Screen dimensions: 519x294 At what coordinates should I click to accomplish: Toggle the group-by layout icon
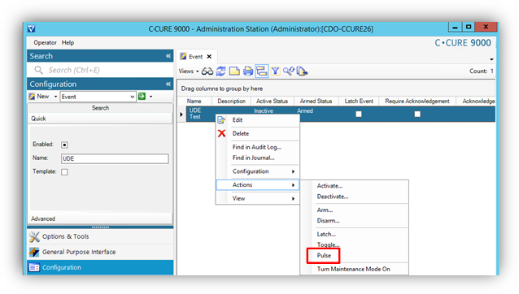(x=261, y=71)
